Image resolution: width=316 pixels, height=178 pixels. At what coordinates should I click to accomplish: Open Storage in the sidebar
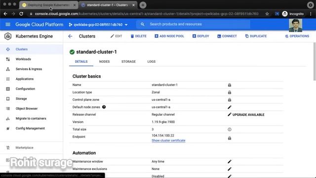21,99
